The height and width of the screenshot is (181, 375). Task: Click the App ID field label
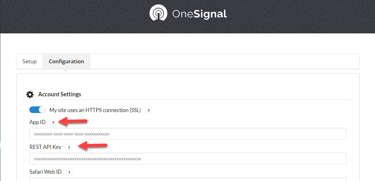click(38, 122)
